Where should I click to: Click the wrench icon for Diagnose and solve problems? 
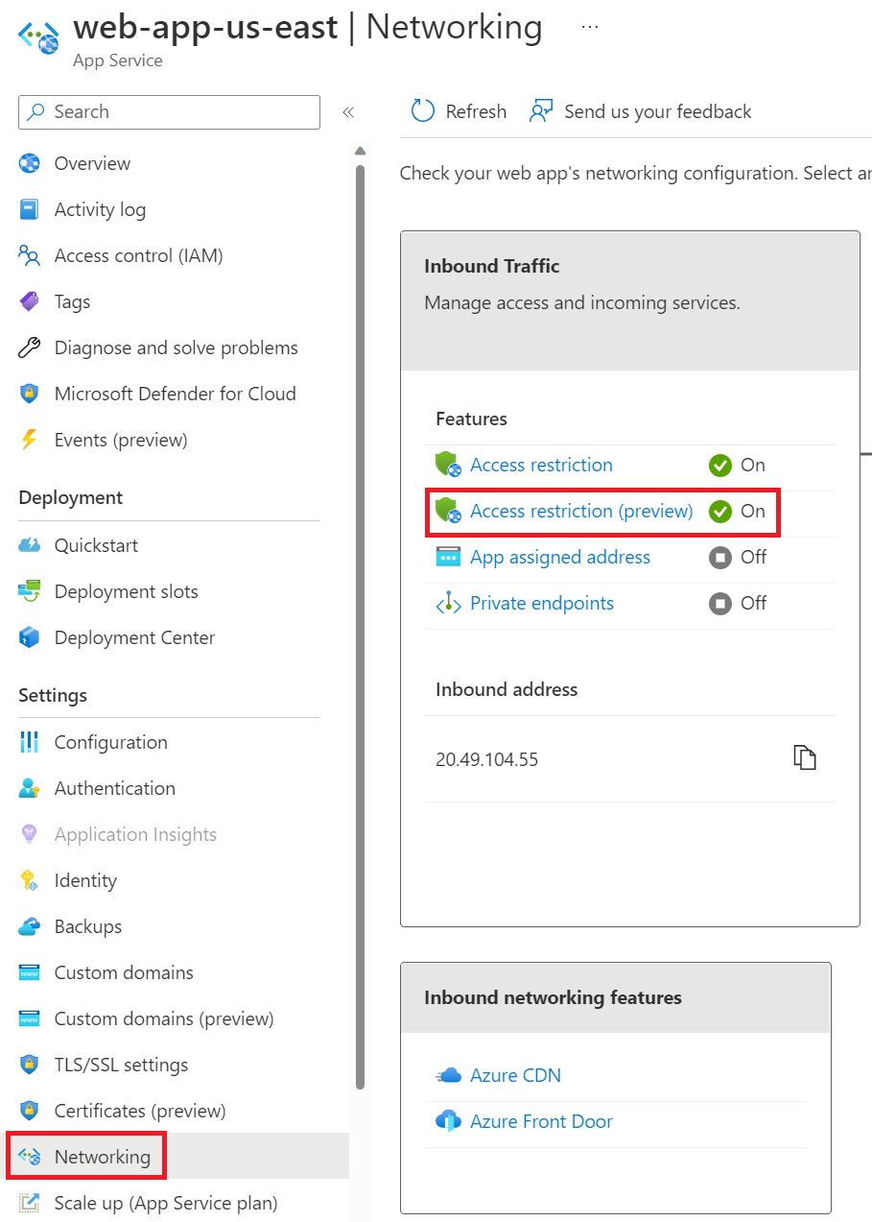click(29, 347)
